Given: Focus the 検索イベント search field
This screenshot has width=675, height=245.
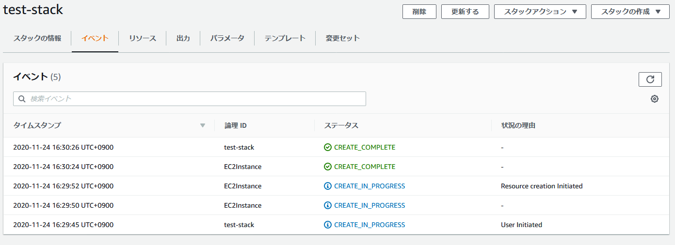Looking at the screenshot, I should coord(194,99).
